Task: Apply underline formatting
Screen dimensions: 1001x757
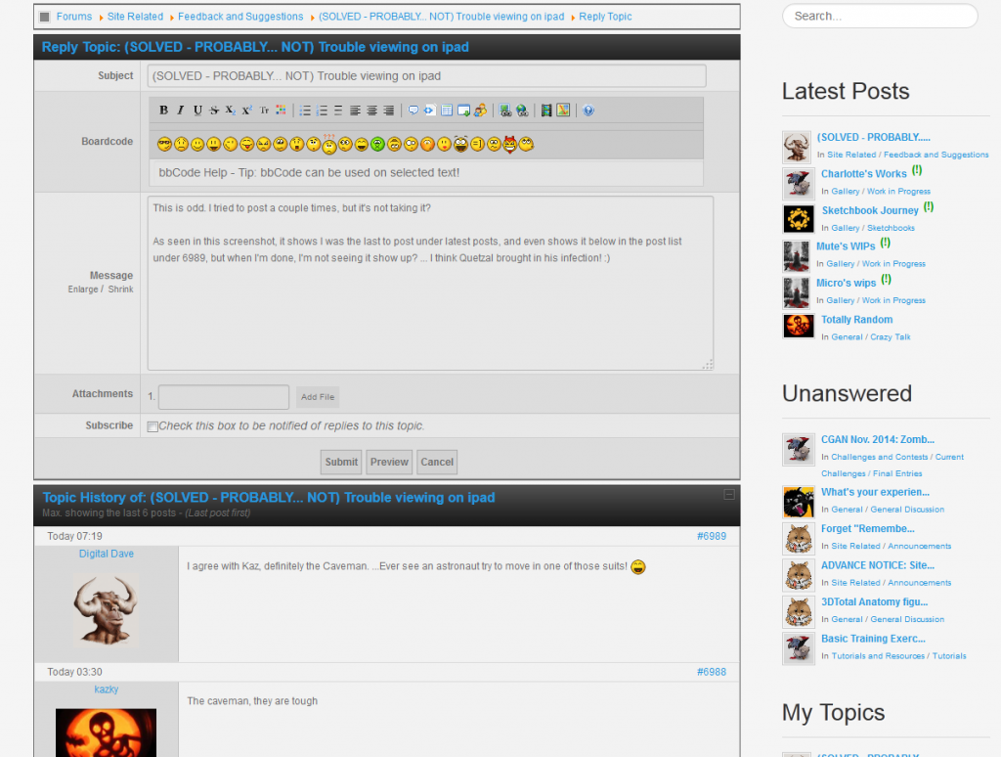Action: (197, 111)
